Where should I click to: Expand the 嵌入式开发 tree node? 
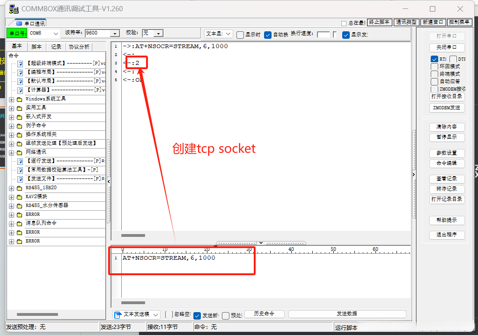click(12, 117)
